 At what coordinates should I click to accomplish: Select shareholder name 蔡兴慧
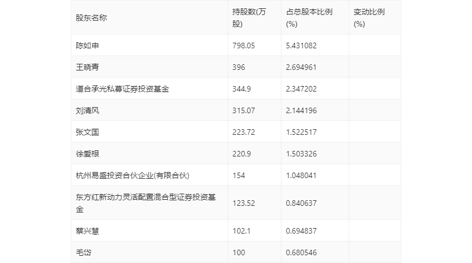coord(87,231)
